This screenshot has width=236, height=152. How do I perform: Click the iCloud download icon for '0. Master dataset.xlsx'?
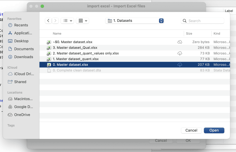[180, 65]
